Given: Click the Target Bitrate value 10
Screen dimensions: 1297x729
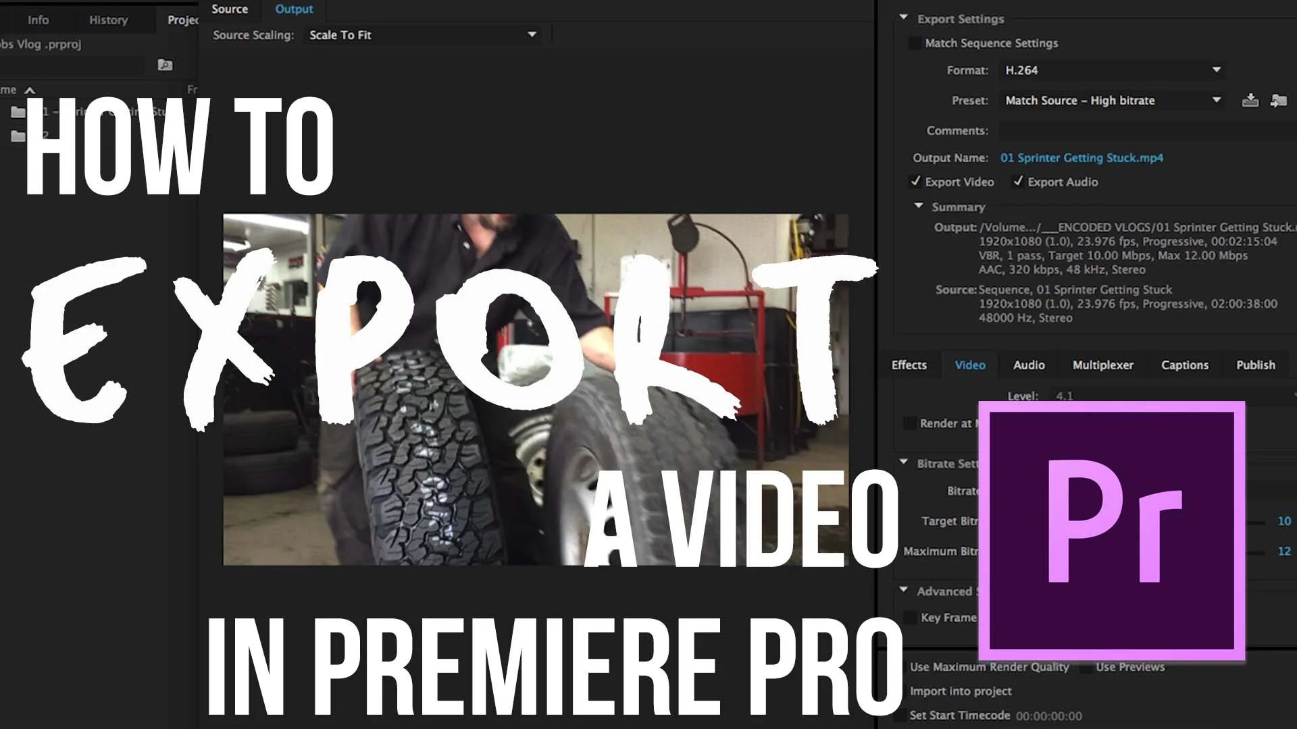Looking at the screenshot, I should (1284, 521).
